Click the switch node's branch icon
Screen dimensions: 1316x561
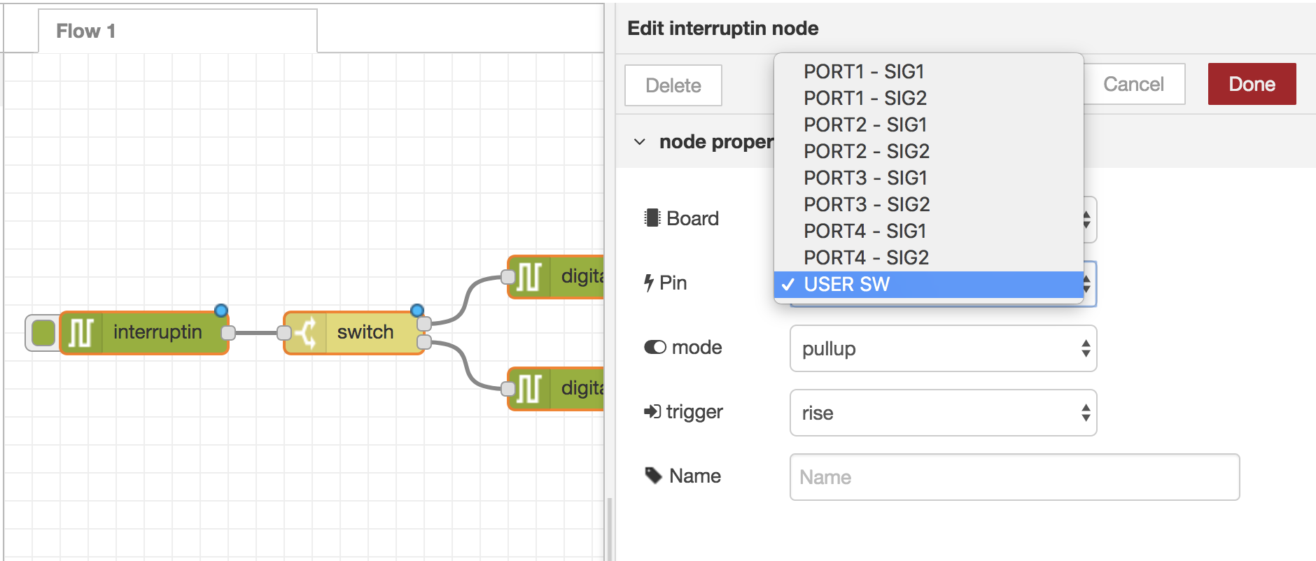(305, 333)
